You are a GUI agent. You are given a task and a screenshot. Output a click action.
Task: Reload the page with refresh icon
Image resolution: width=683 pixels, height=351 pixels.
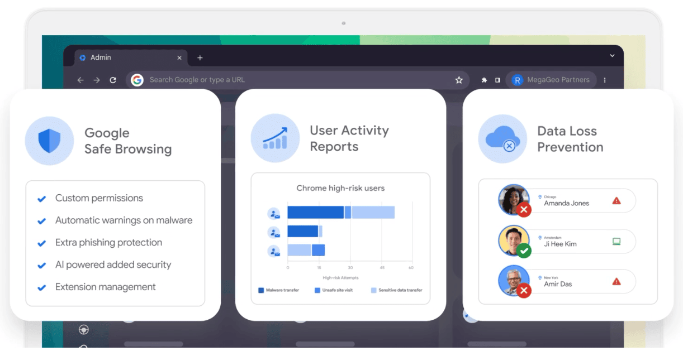click(x=113, y=80)
